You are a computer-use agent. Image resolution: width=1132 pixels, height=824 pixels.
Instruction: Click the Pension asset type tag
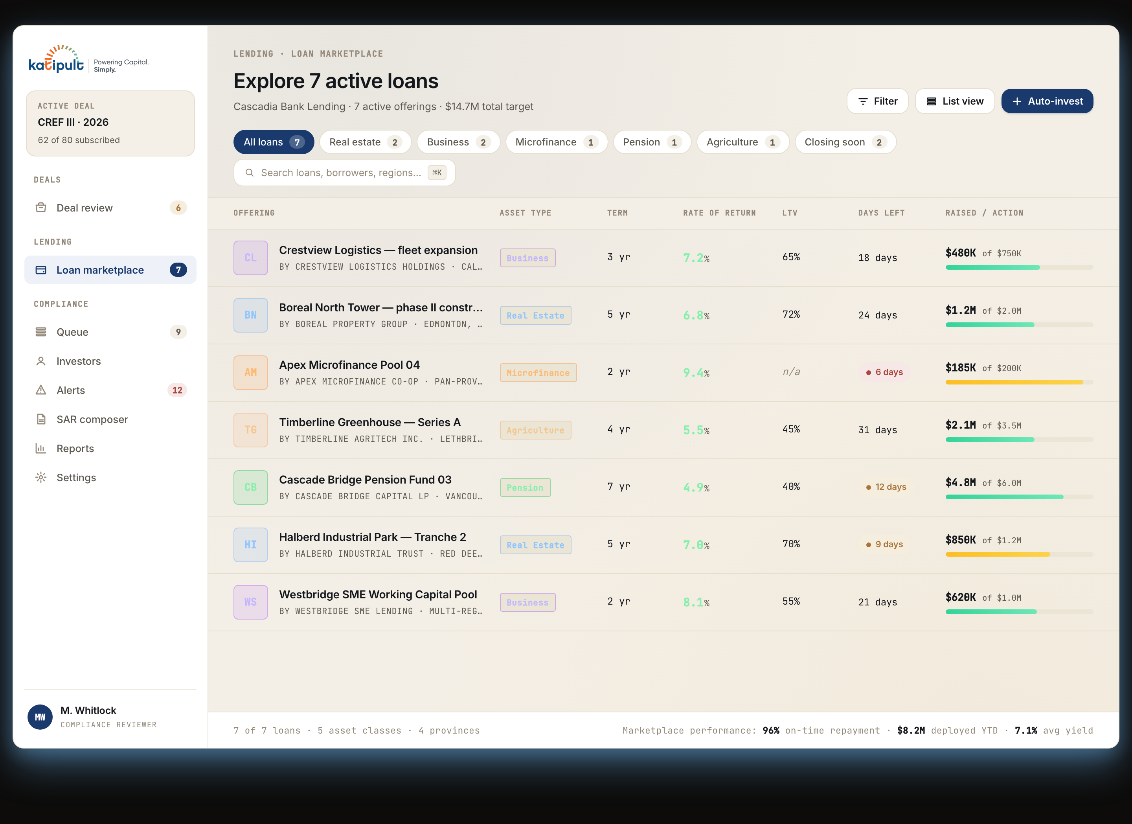point(525,487)
